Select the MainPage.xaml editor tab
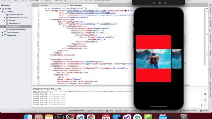Image resolution: width=212 pixels, height=119 pixels. coord(76,5)
